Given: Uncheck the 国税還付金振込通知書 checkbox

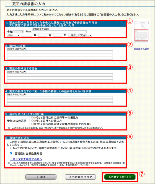Looking at the screenshot, I should tap(11, 153).
